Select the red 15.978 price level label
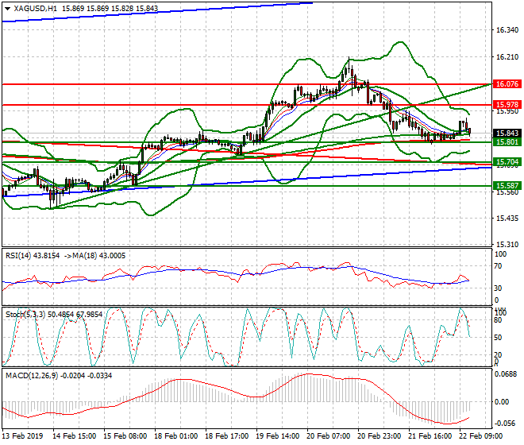The width and height of the screenshot is (524, 445). [507, 104]
